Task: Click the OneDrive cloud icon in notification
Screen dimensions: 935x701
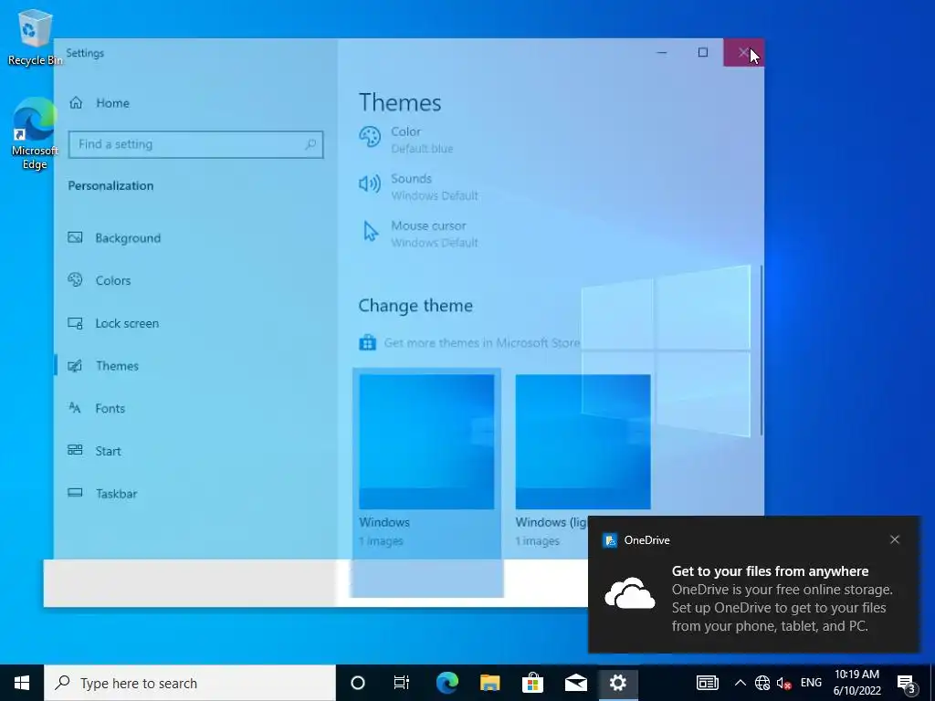Action: click(x=630, y=593)
